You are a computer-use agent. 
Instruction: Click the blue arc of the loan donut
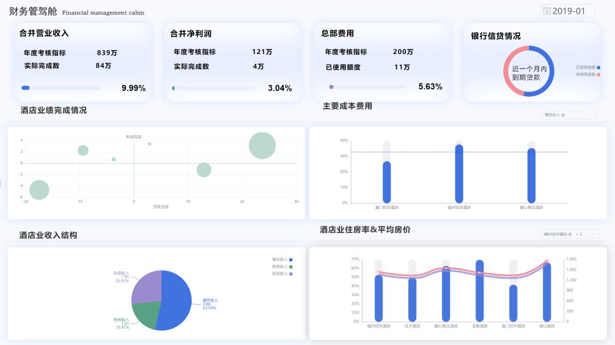coord(551,70)
